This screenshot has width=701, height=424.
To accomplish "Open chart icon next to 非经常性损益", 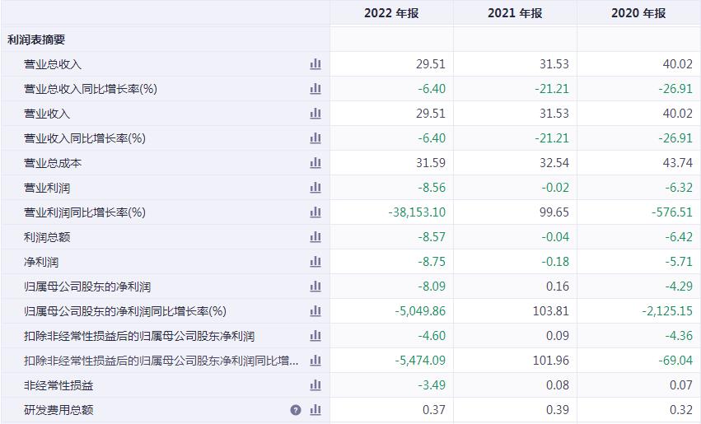I will (315, 384).
